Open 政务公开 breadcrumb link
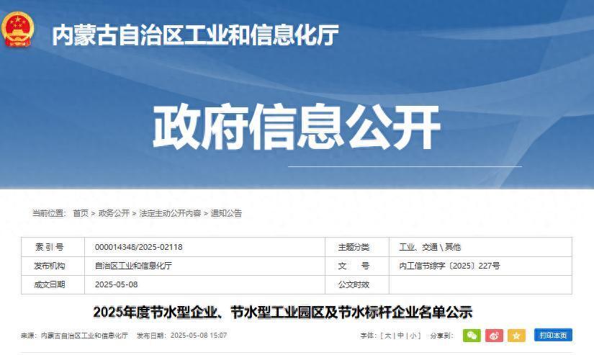 [x=114, y=213]
